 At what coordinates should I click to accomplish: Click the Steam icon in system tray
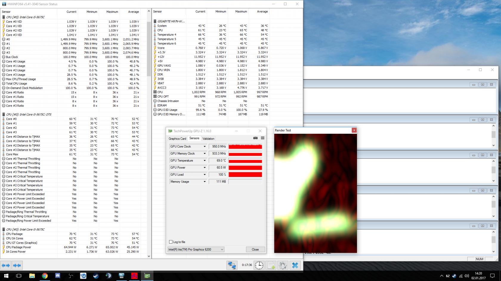click(x=454, y=276)
